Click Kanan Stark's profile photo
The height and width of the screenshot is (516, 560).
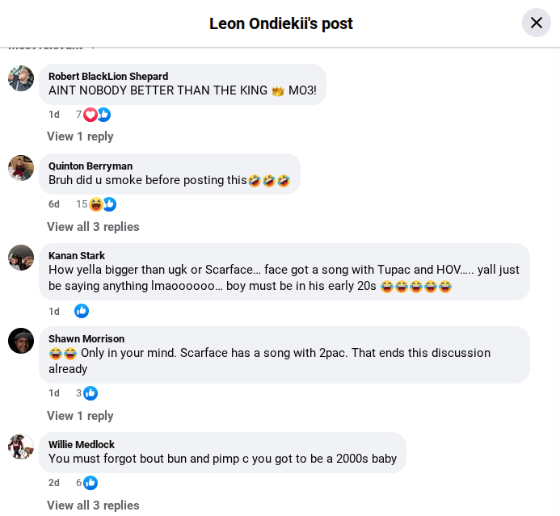coord(21,258)
